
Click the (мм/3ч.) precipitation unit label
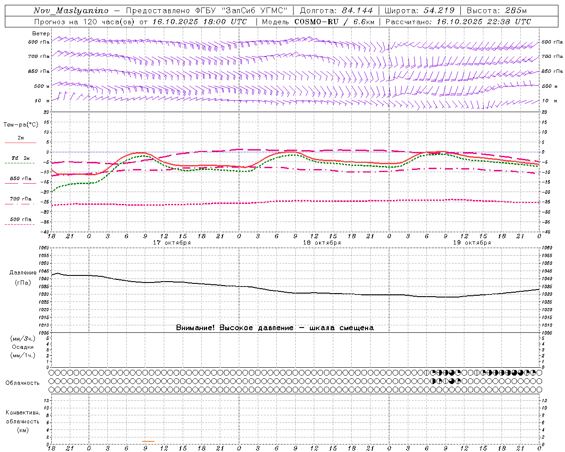click(x=23, y=339)
